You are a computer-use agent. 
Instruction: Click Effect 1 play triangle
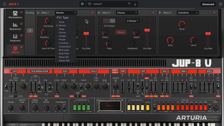38,13
